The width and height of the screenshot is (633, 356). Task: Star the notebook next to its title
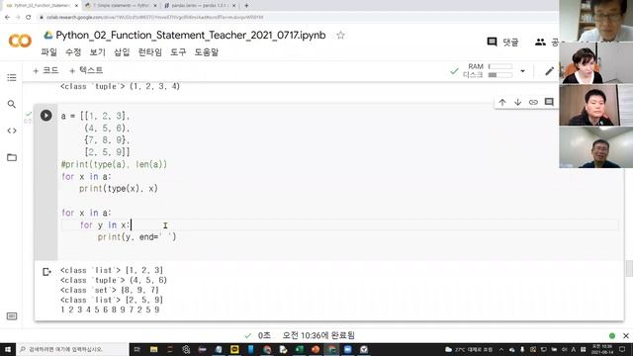pos(340,36)
